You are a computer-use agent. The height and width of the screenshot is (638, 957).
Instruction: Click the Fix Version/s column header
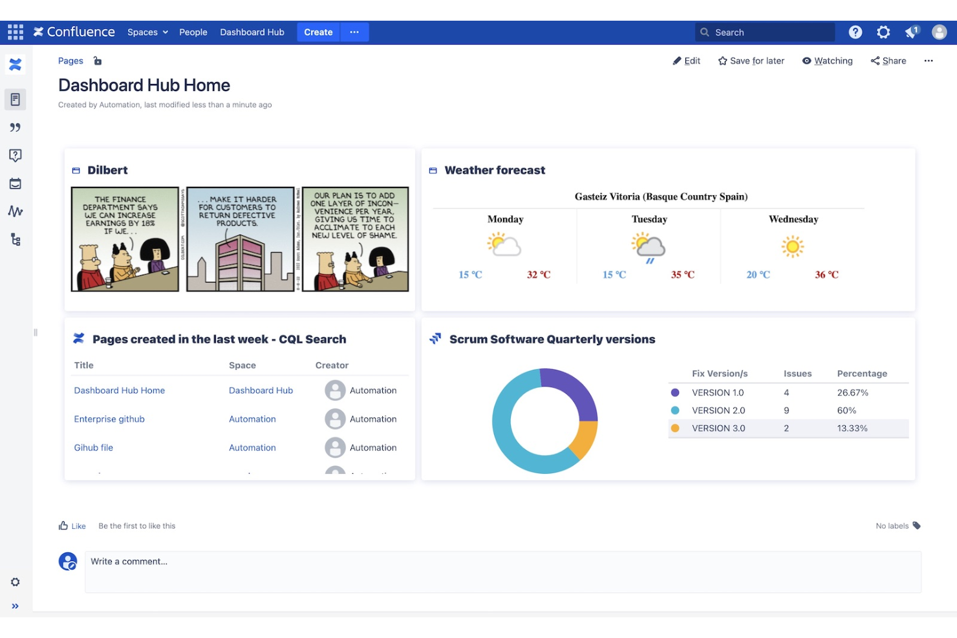click(x=720, y=374)
